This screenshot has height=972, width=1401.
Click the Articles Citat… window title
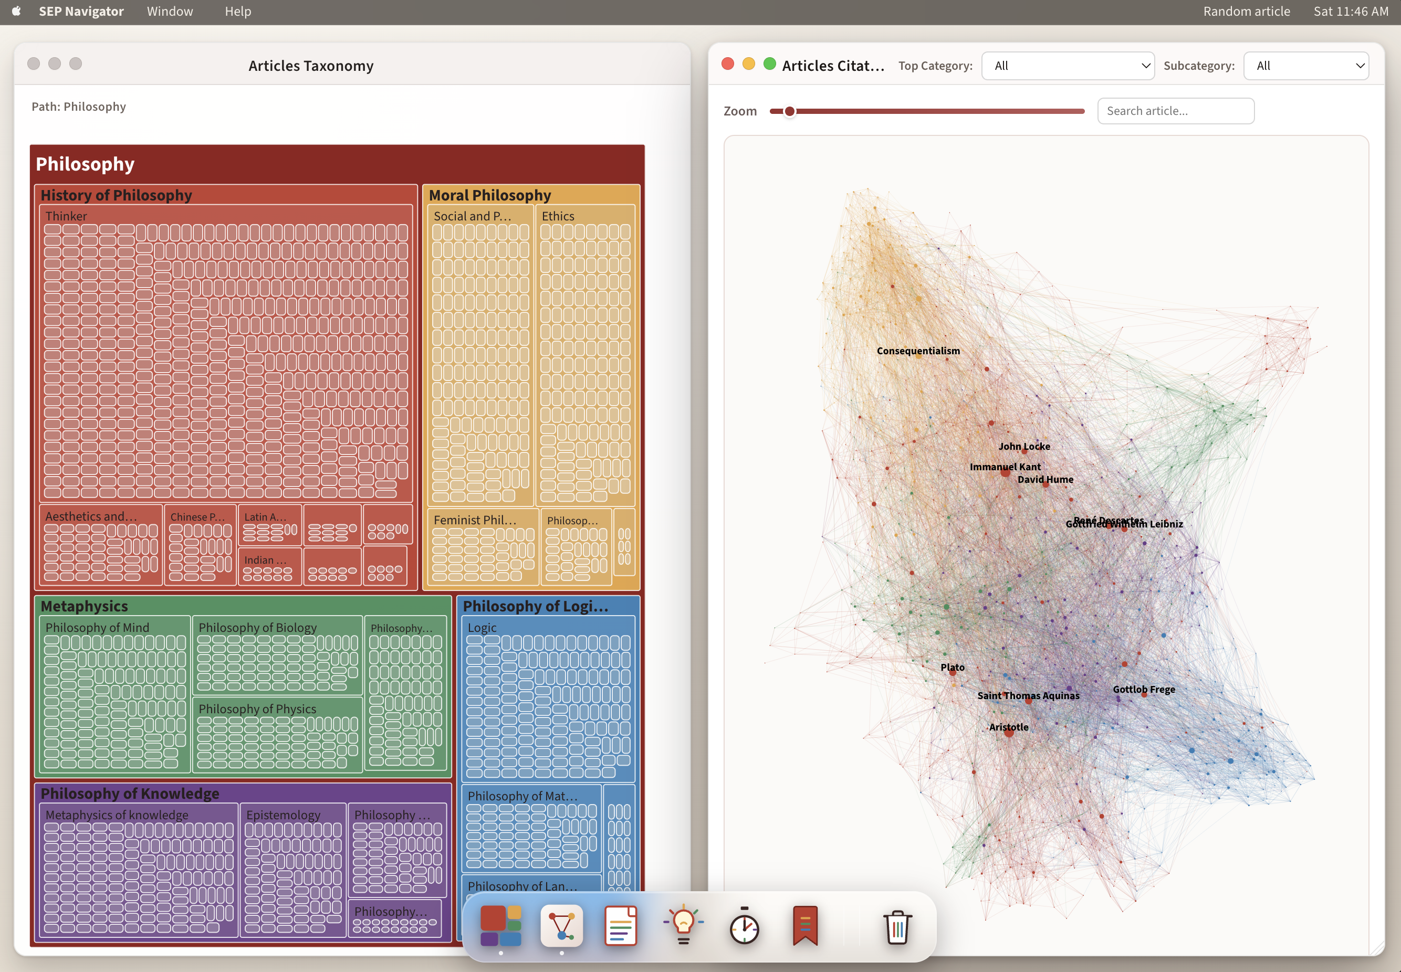pyautogui.click(x=833, y=66)
